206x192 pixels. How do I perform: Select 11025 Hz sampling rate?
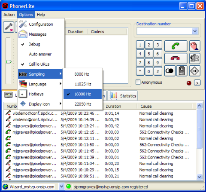82,84
